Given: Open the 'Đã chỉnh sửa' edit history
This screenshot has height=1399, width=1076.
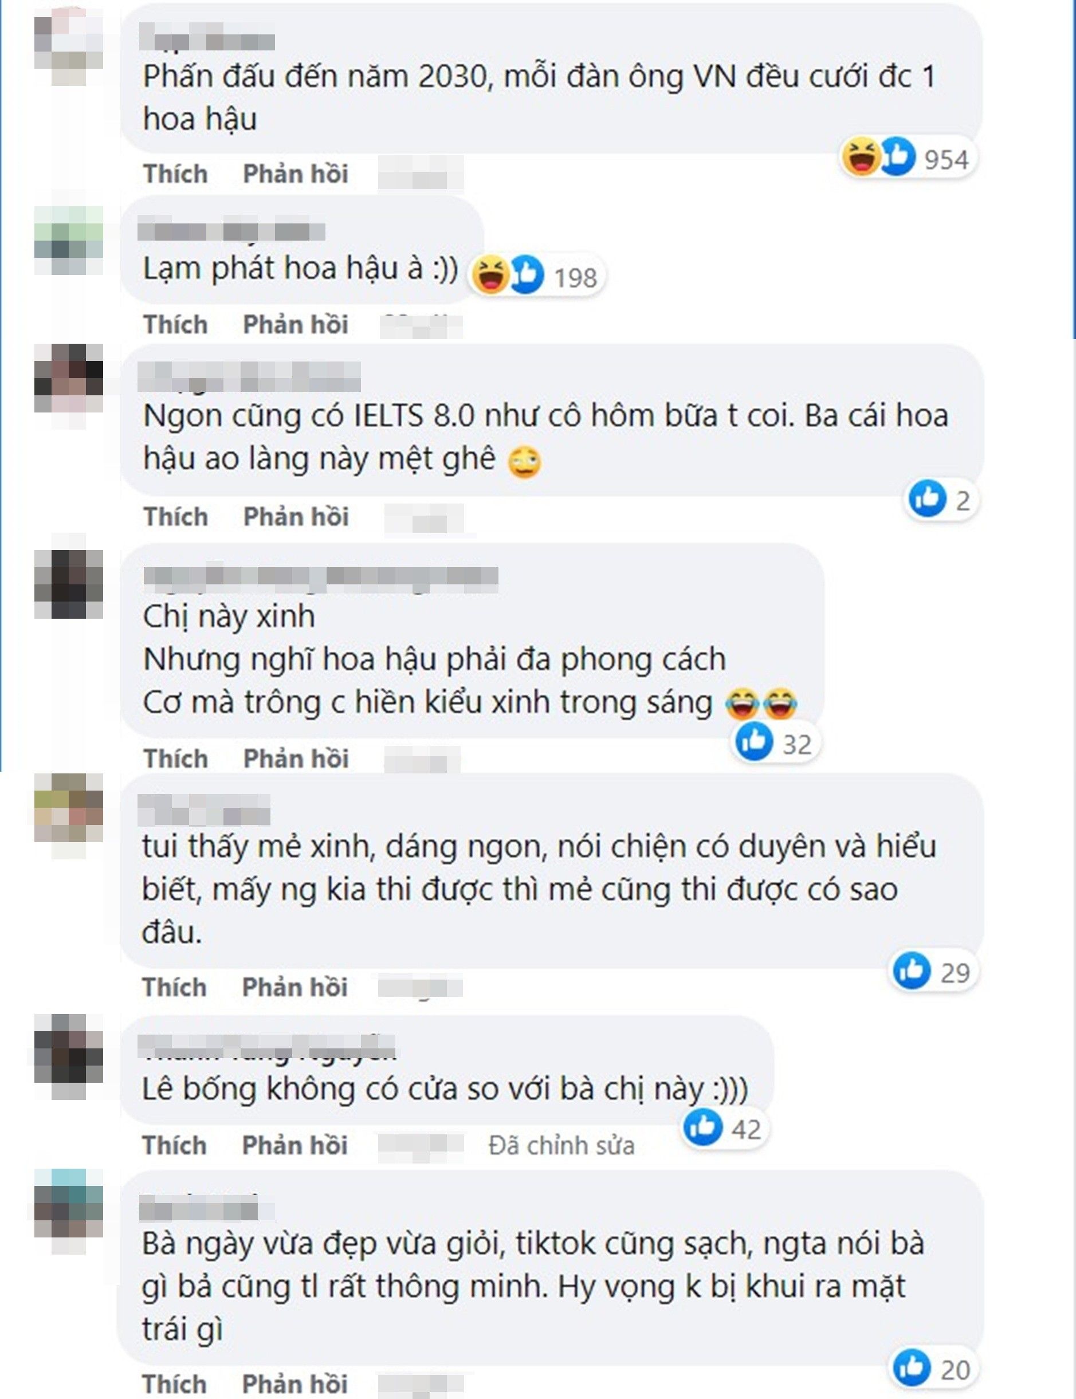Looking at the screenshot, I should click(561, 1145).
